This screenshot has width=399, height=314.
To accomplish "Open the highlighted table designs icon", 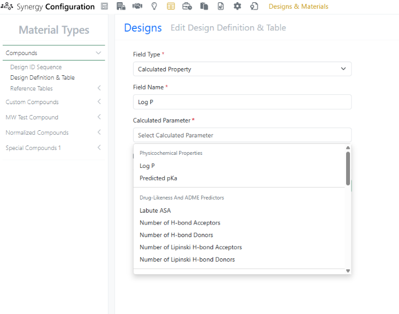I will [171, 6].
